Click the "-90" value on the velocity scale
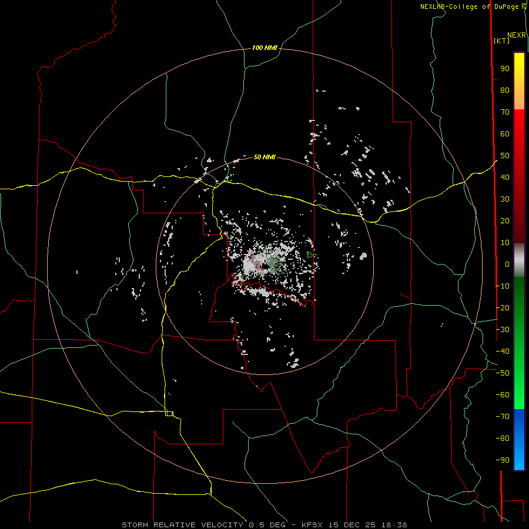This screenshot has height=529, width=529. tap(503, 460)
